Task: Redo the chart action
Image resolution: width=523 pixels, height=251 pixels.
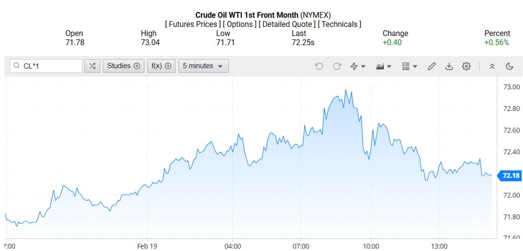Action: click(x=337, y=66)
